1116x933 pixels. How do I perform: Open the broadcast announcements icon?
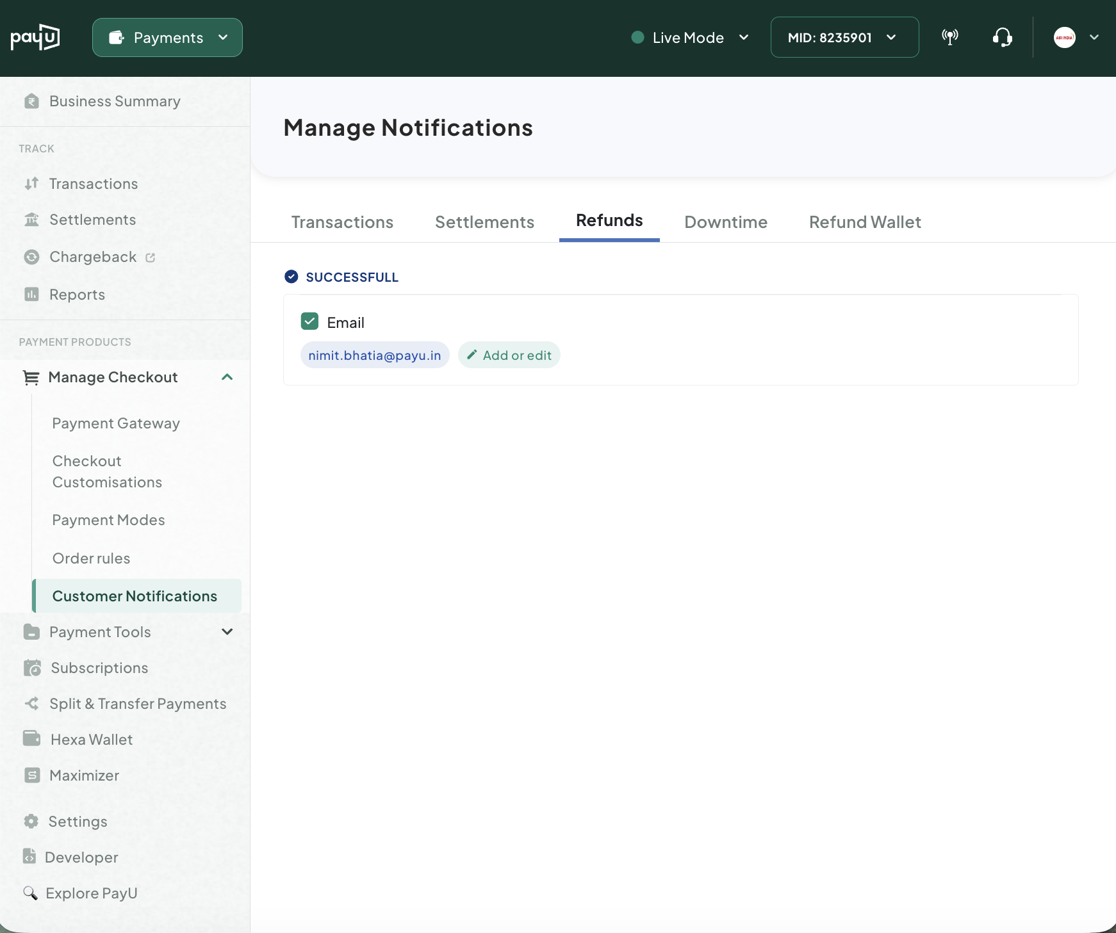tap(950, 37)
